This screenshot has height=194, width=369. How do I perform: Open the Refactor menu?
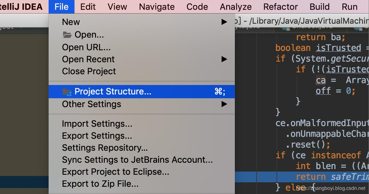coord(280,7)
